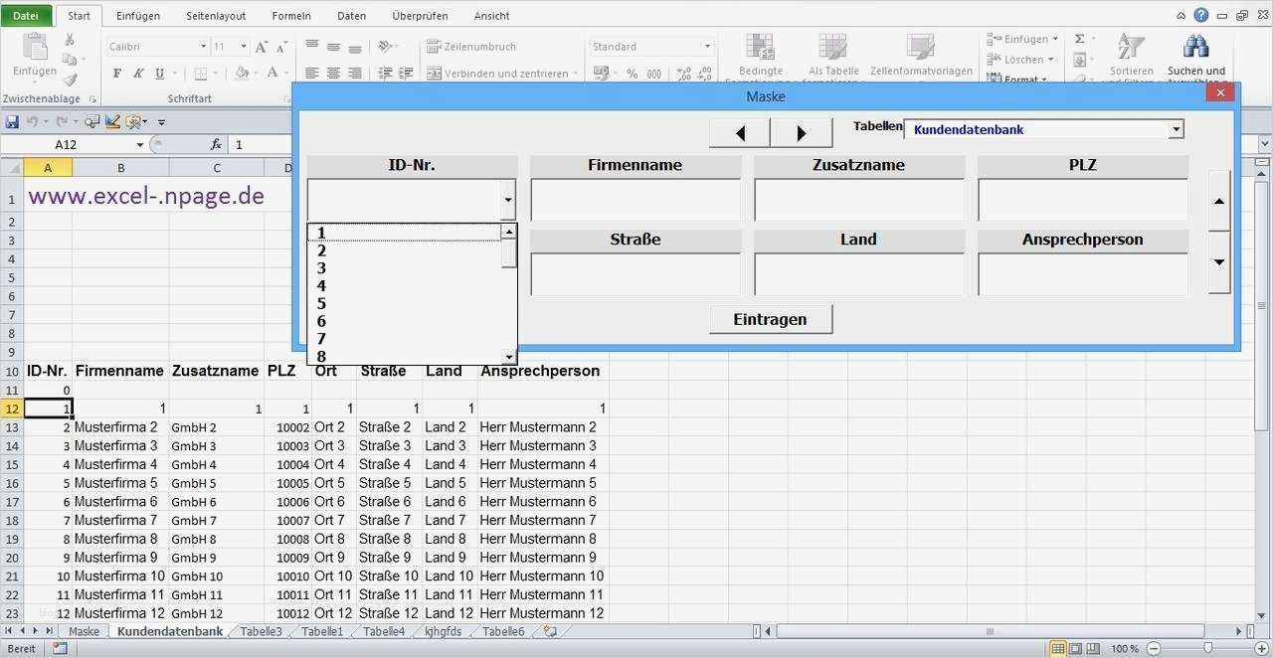Click the cell borders icon
1273x658 pixels.
(201, 74)
